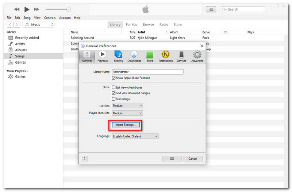Sort by the Plays column header
Image resolution: width=292 pixels, height=192 pixels.
pyautogui.click(x=250, y=32)
